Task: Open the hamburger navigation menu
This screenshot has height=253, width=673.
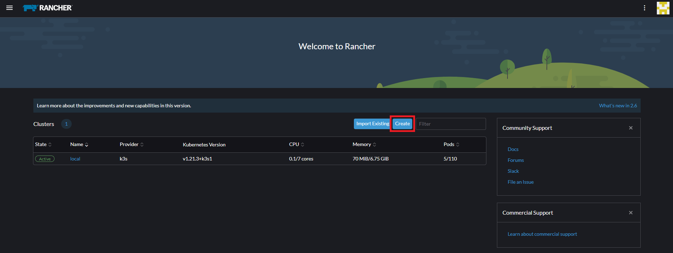Action: coord(9,8)
